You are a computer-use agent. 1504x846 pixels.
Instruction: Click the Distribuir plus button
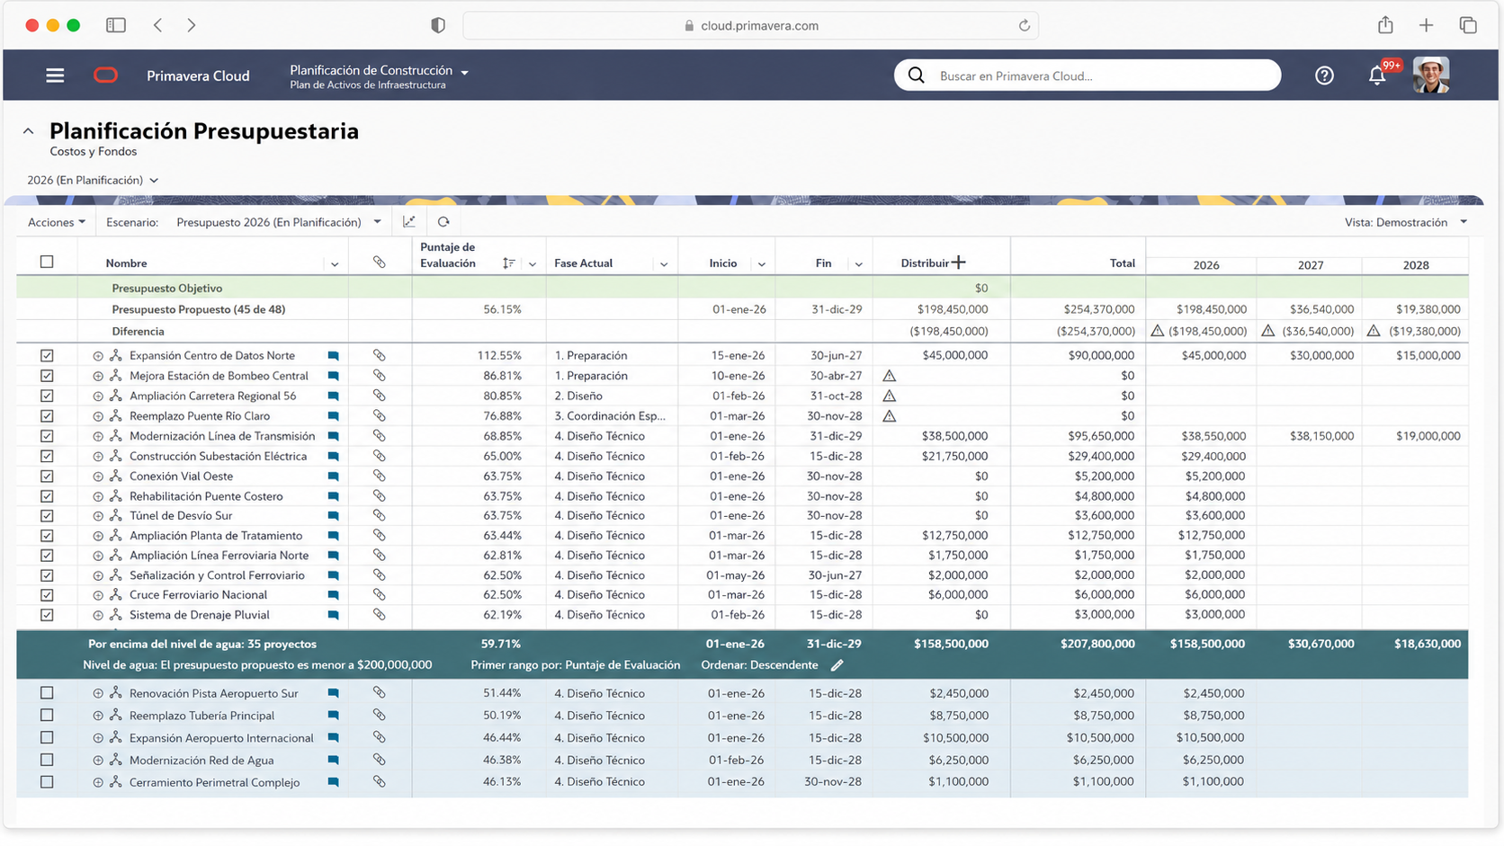tap(959, 263)
